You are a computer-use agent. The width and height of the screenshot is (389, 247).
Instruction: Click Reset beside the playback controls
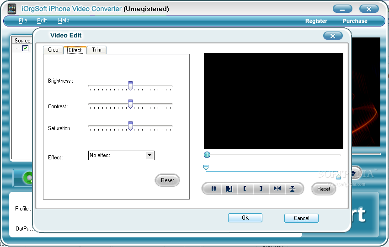(324, 189)
